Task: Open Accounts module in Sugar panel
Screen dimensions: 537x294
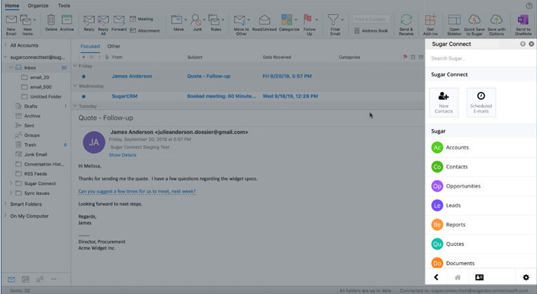Action: 481,148
